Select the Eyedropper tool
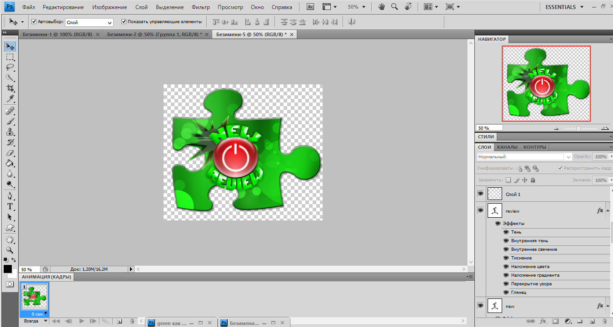 (10, 99)
